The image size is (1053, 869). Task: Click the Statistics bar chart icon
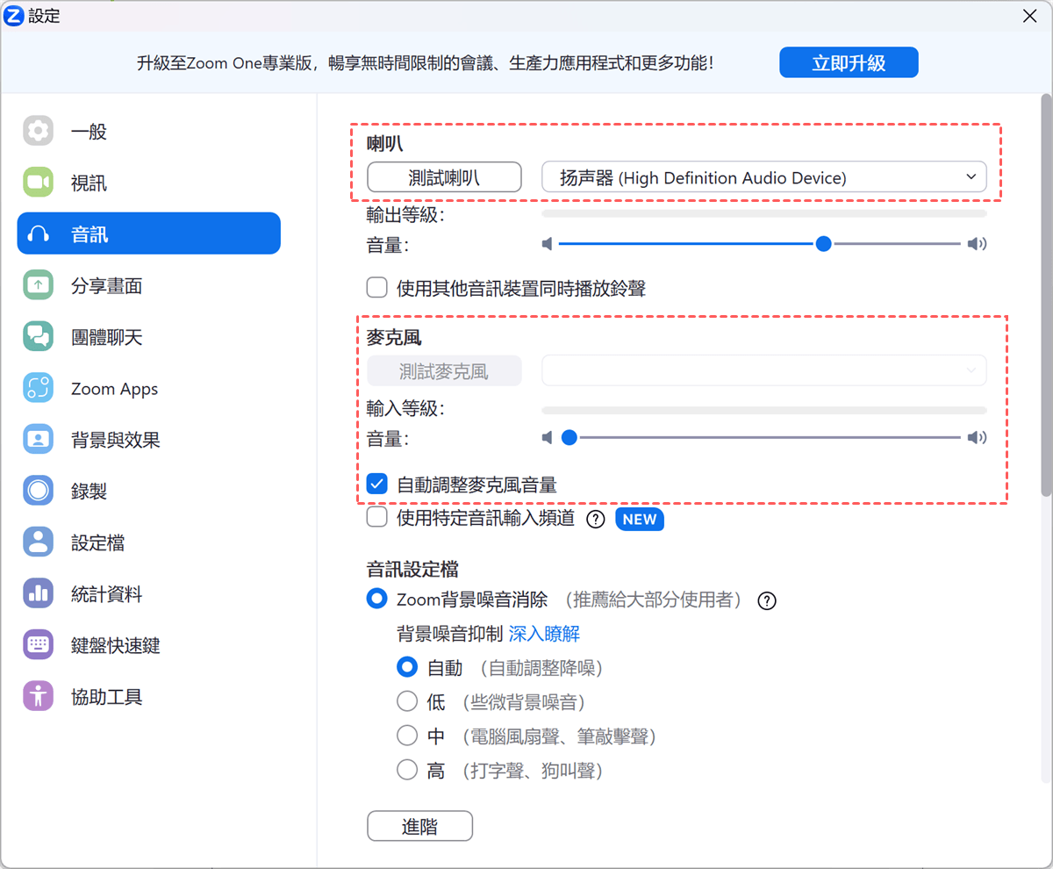(x=38, y=593)
